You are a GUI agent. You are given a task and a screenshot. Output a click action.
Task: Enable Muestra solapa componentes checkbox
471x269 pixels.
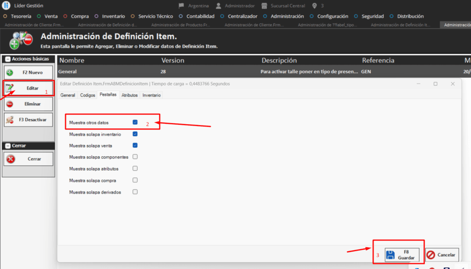[135, 157]
